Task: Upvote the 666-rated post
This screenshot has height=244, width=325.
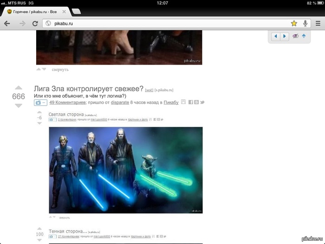Action: tap(19, 87)
